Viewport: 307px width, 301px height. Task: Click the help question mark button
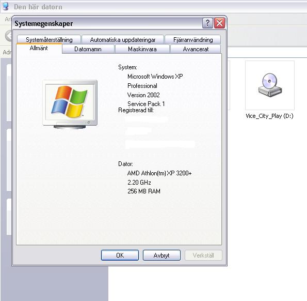[207, 23]
